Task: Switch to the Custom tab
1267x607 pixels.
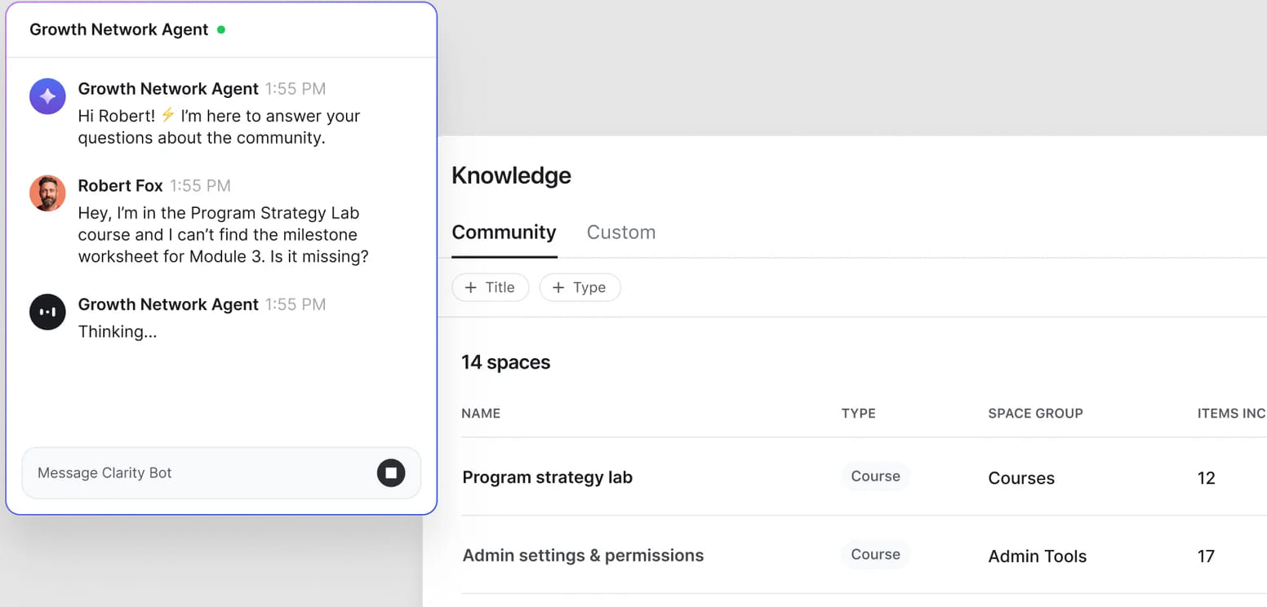Action: 621,233
